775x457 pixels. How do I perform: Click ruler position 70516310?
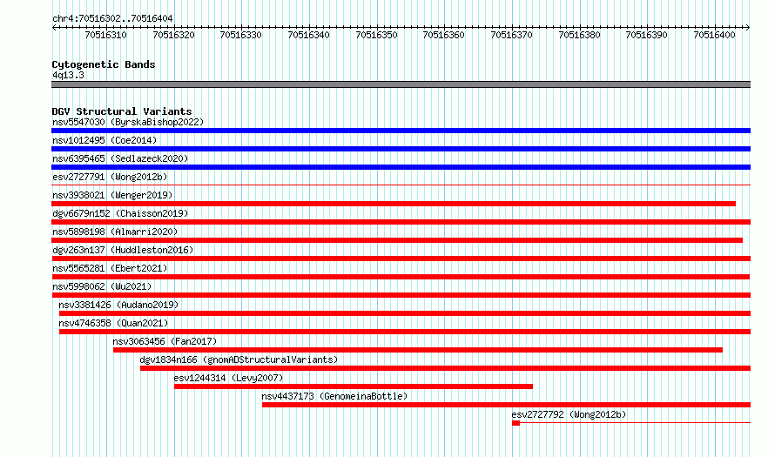coord(105,35)
